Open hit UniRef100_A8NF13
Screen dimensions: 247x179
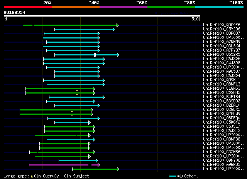coord(222,84)
